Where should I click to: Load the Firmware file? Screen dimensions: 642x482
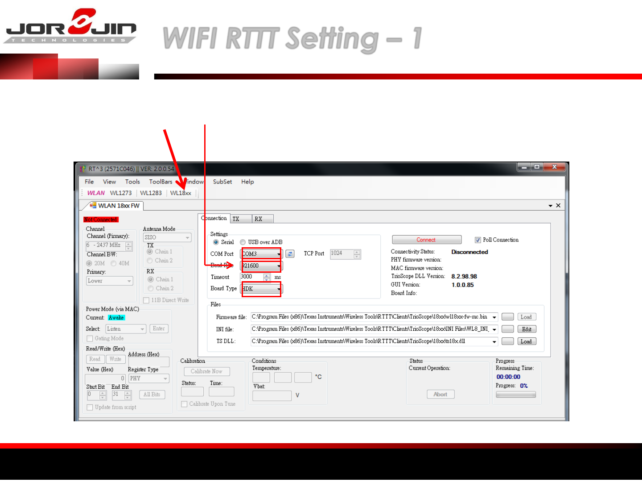(527, 317)
